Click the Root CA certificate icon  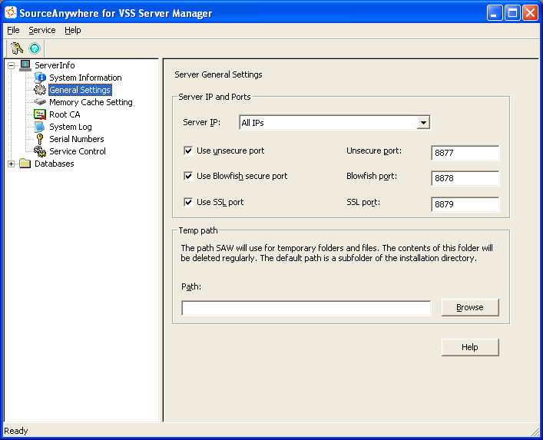pos(40,114)
